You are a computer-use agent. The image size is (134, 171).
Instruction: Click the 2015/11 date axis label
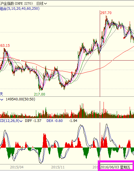(58, 167)
